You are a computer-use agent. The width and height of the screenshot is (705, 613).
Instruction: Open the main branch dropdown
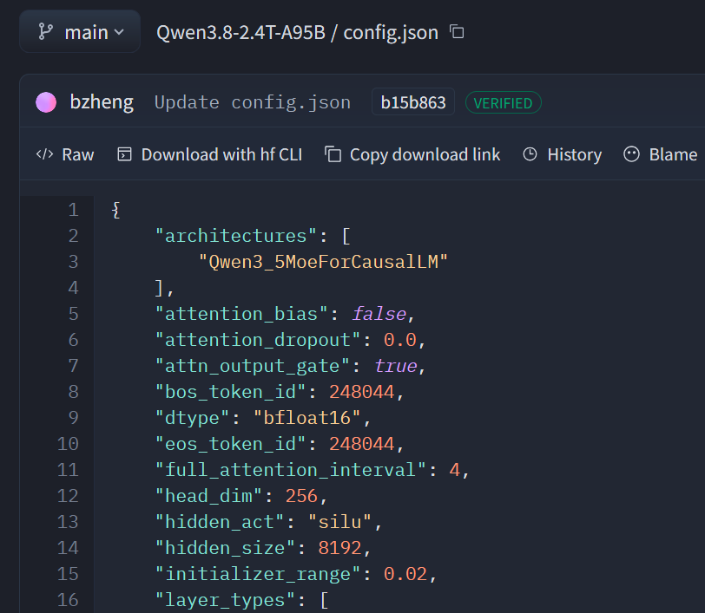pos(80,31)
